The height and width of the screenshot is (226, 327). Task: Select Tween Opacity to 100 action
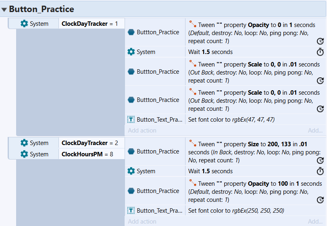(256, 191)
